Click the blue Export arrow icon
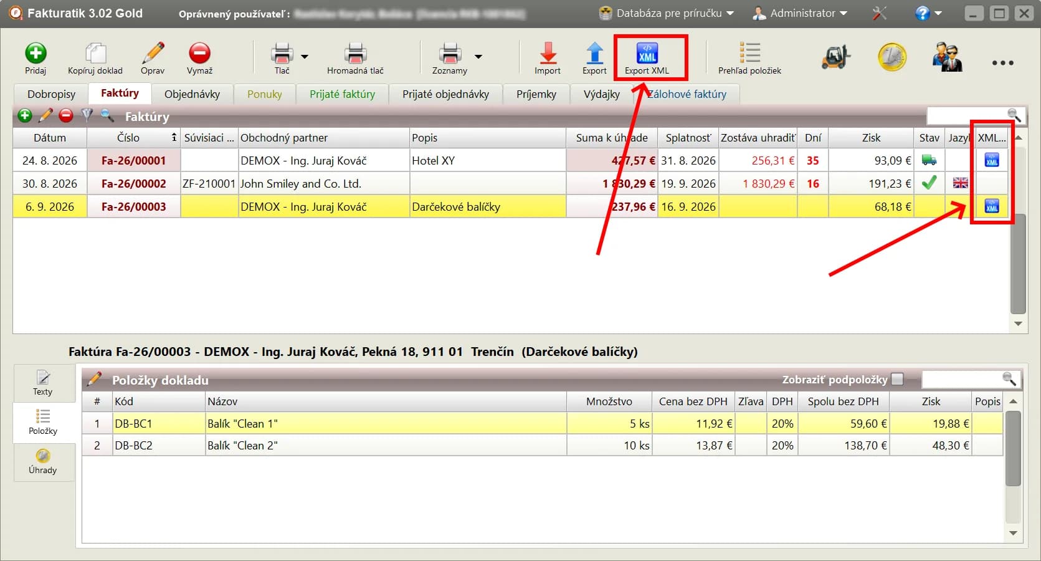Image resolution: width=1041 pixels, height=561 pixels. point(594,54)
